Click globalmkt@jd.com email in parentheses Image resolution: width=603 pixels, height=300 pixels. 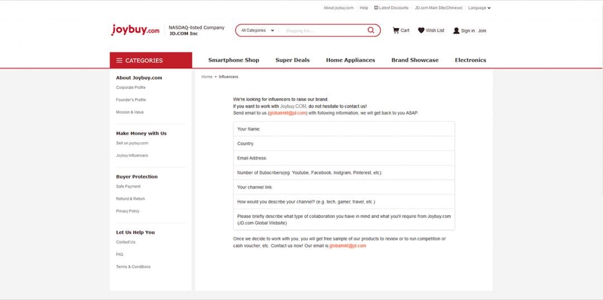[x=288, y=113]
